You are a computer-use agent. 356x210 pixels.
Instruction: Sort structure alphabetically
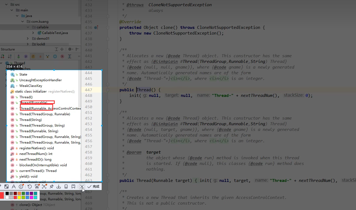[10, 56]
